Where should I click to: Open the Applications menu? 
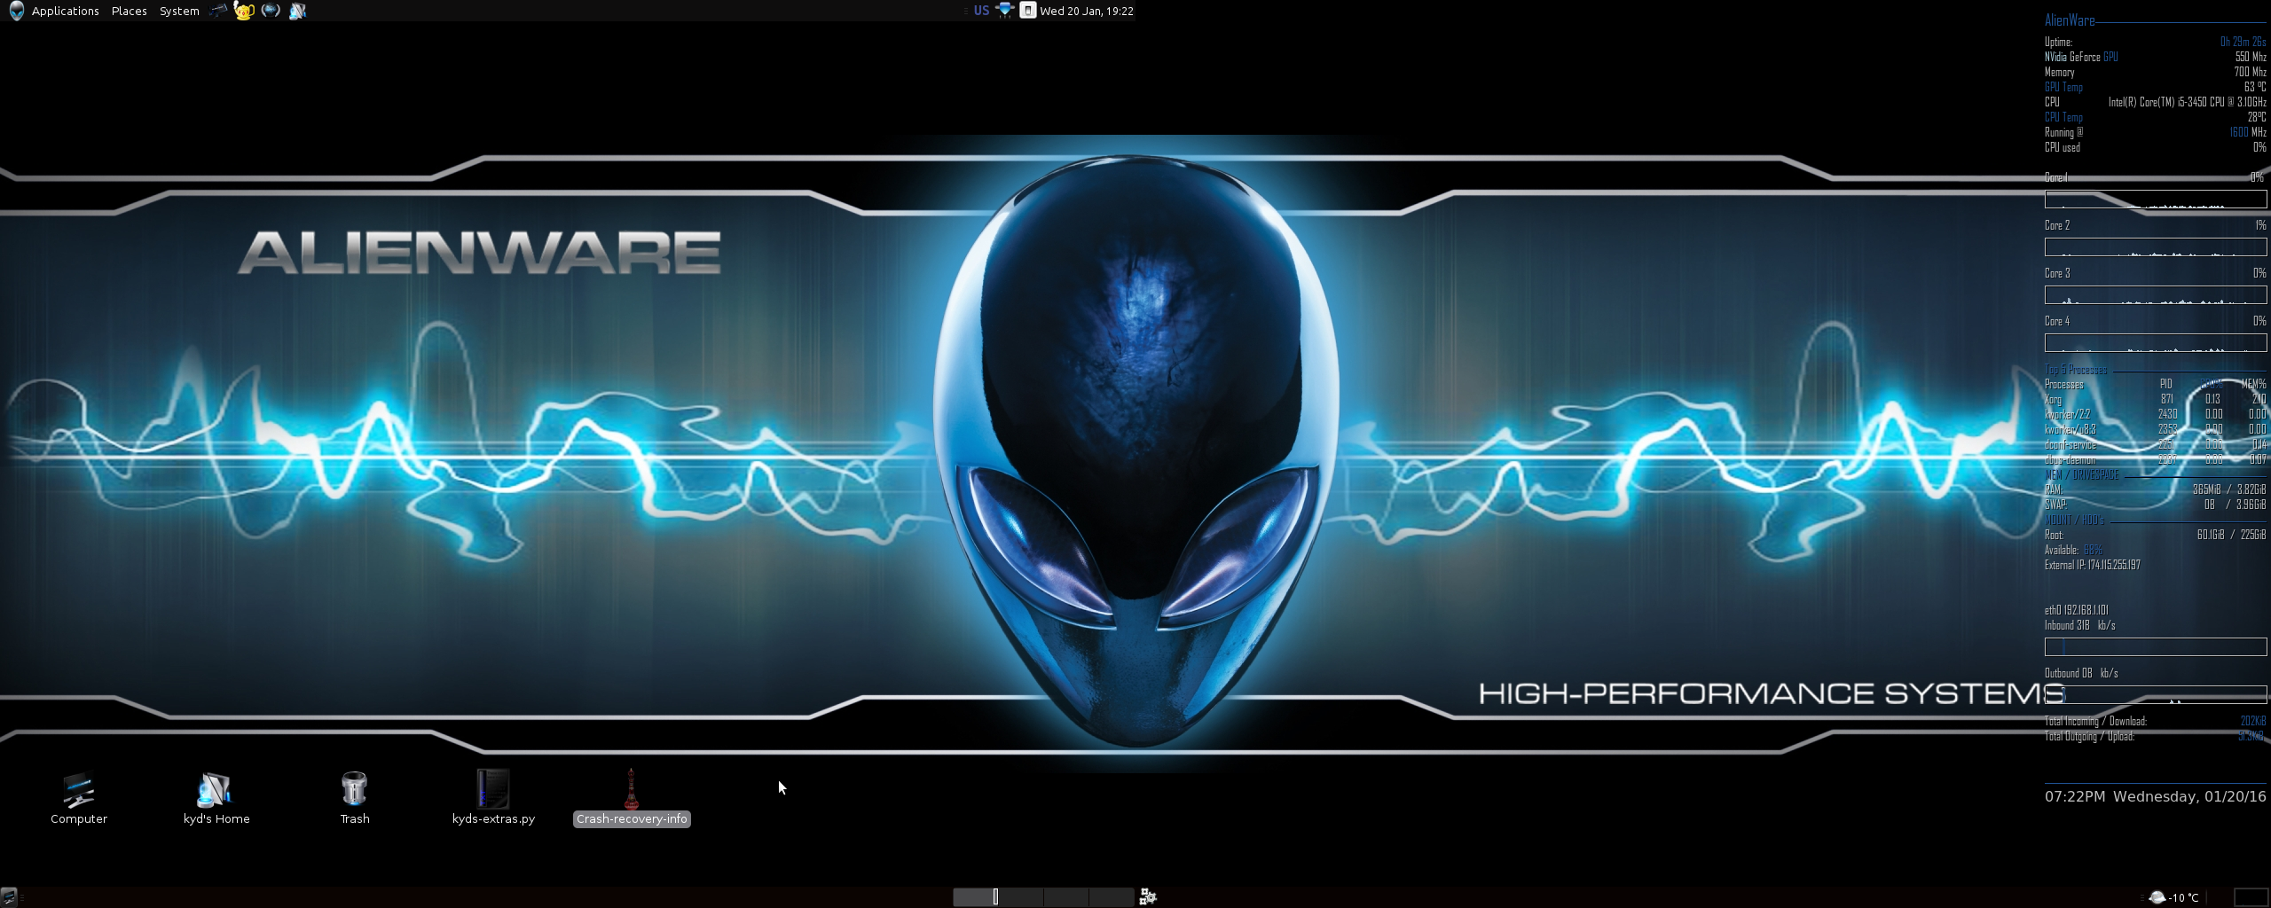pyautogui.click(x=65, y=11)
